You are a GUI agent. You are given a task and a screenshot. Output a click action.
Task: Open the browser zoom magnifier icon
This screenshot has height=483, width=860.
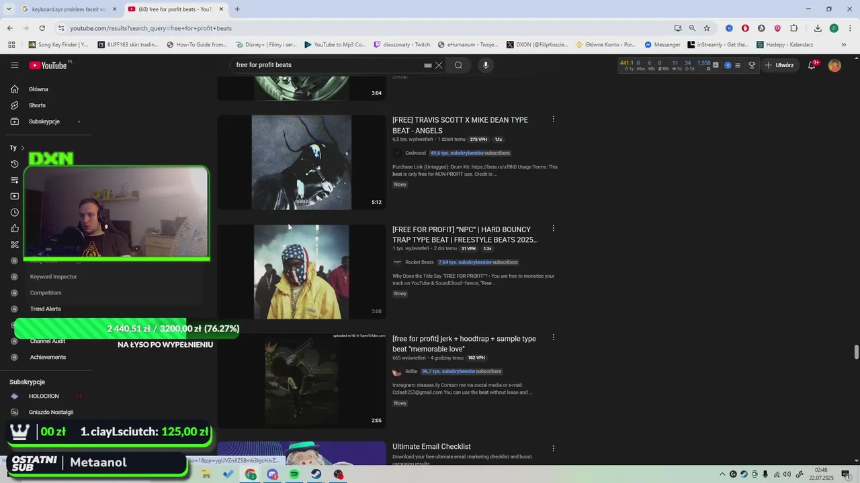pos(692,28)
